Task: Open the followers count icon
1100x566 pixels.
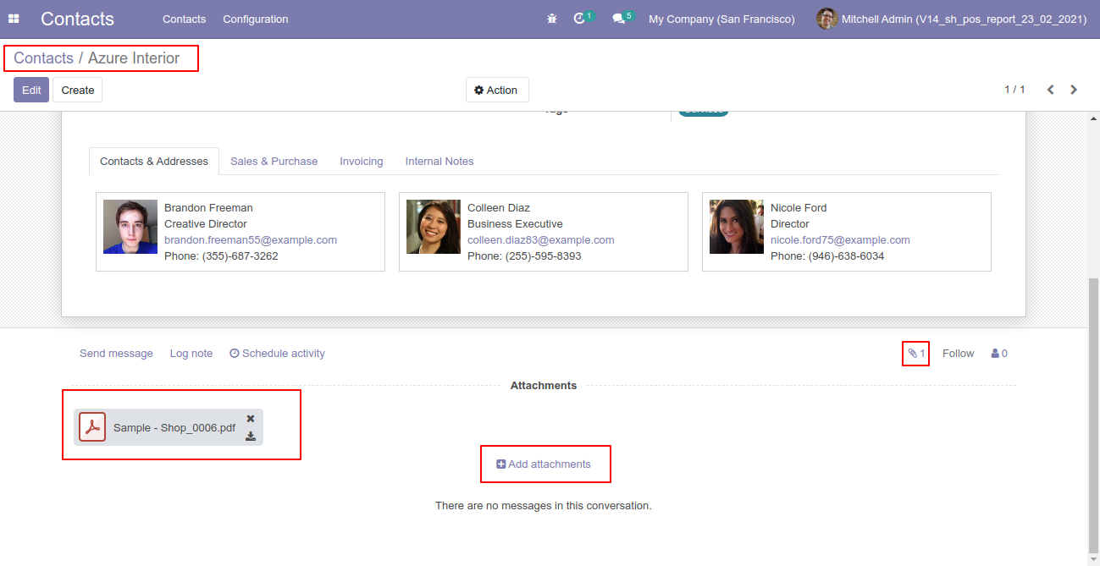Action: click(999, 354)
